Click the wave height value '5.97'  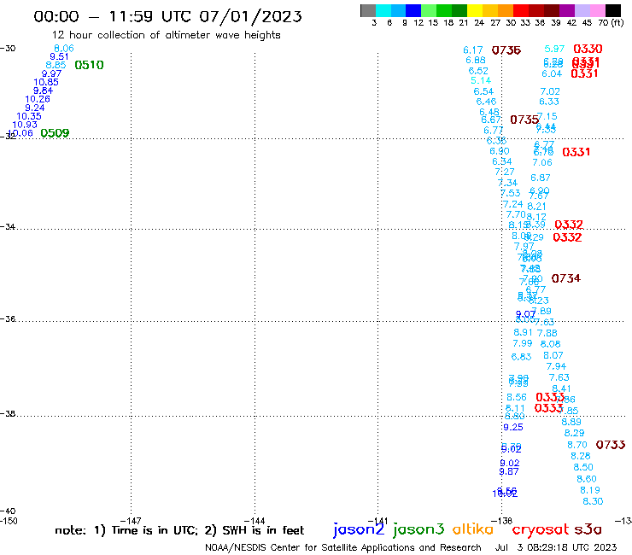coord(554,49)
